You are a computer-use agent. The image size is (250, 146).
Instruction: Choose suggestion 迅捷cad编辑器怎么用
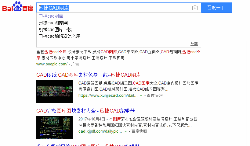tap(60, 36)
